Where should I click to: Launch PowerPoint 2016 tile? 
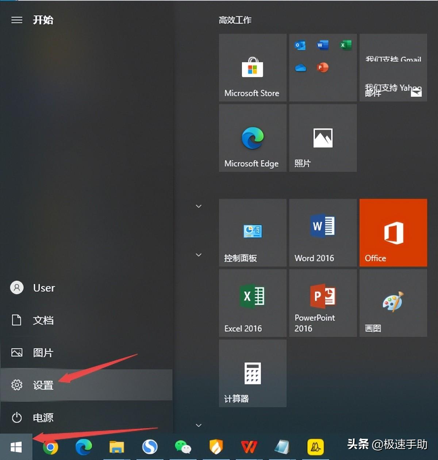[x=323, y=303]
